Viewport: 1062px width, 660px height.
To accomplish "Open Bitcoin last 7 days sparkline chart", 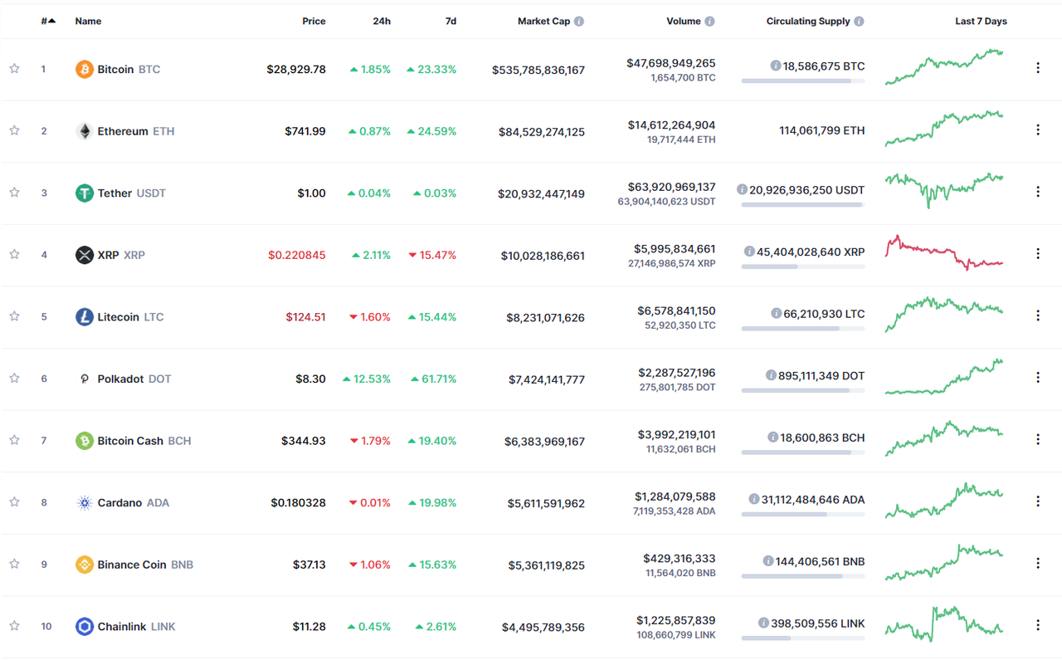I will pos(944,66).
